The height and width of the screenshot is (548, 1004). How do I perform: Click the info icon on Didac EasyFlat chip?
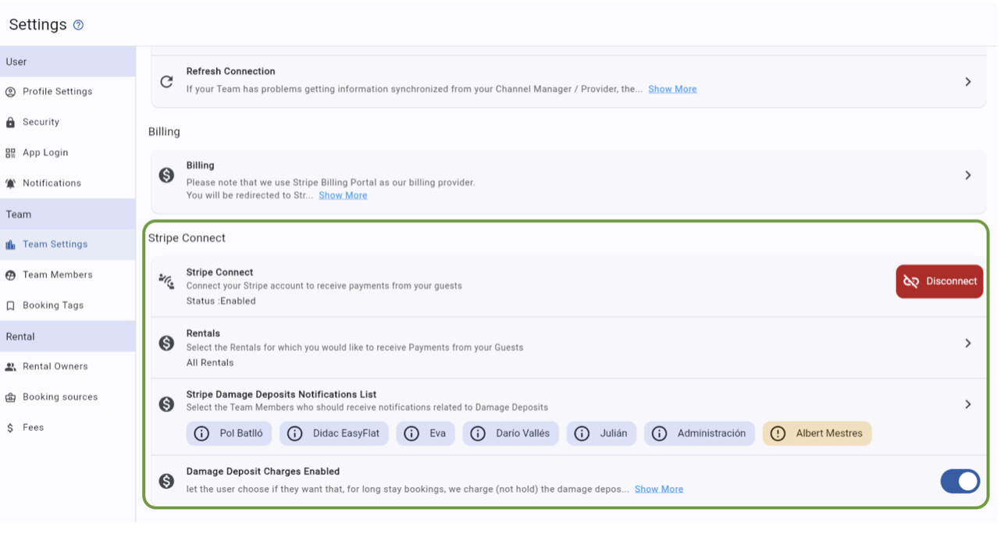pos(294,433)
